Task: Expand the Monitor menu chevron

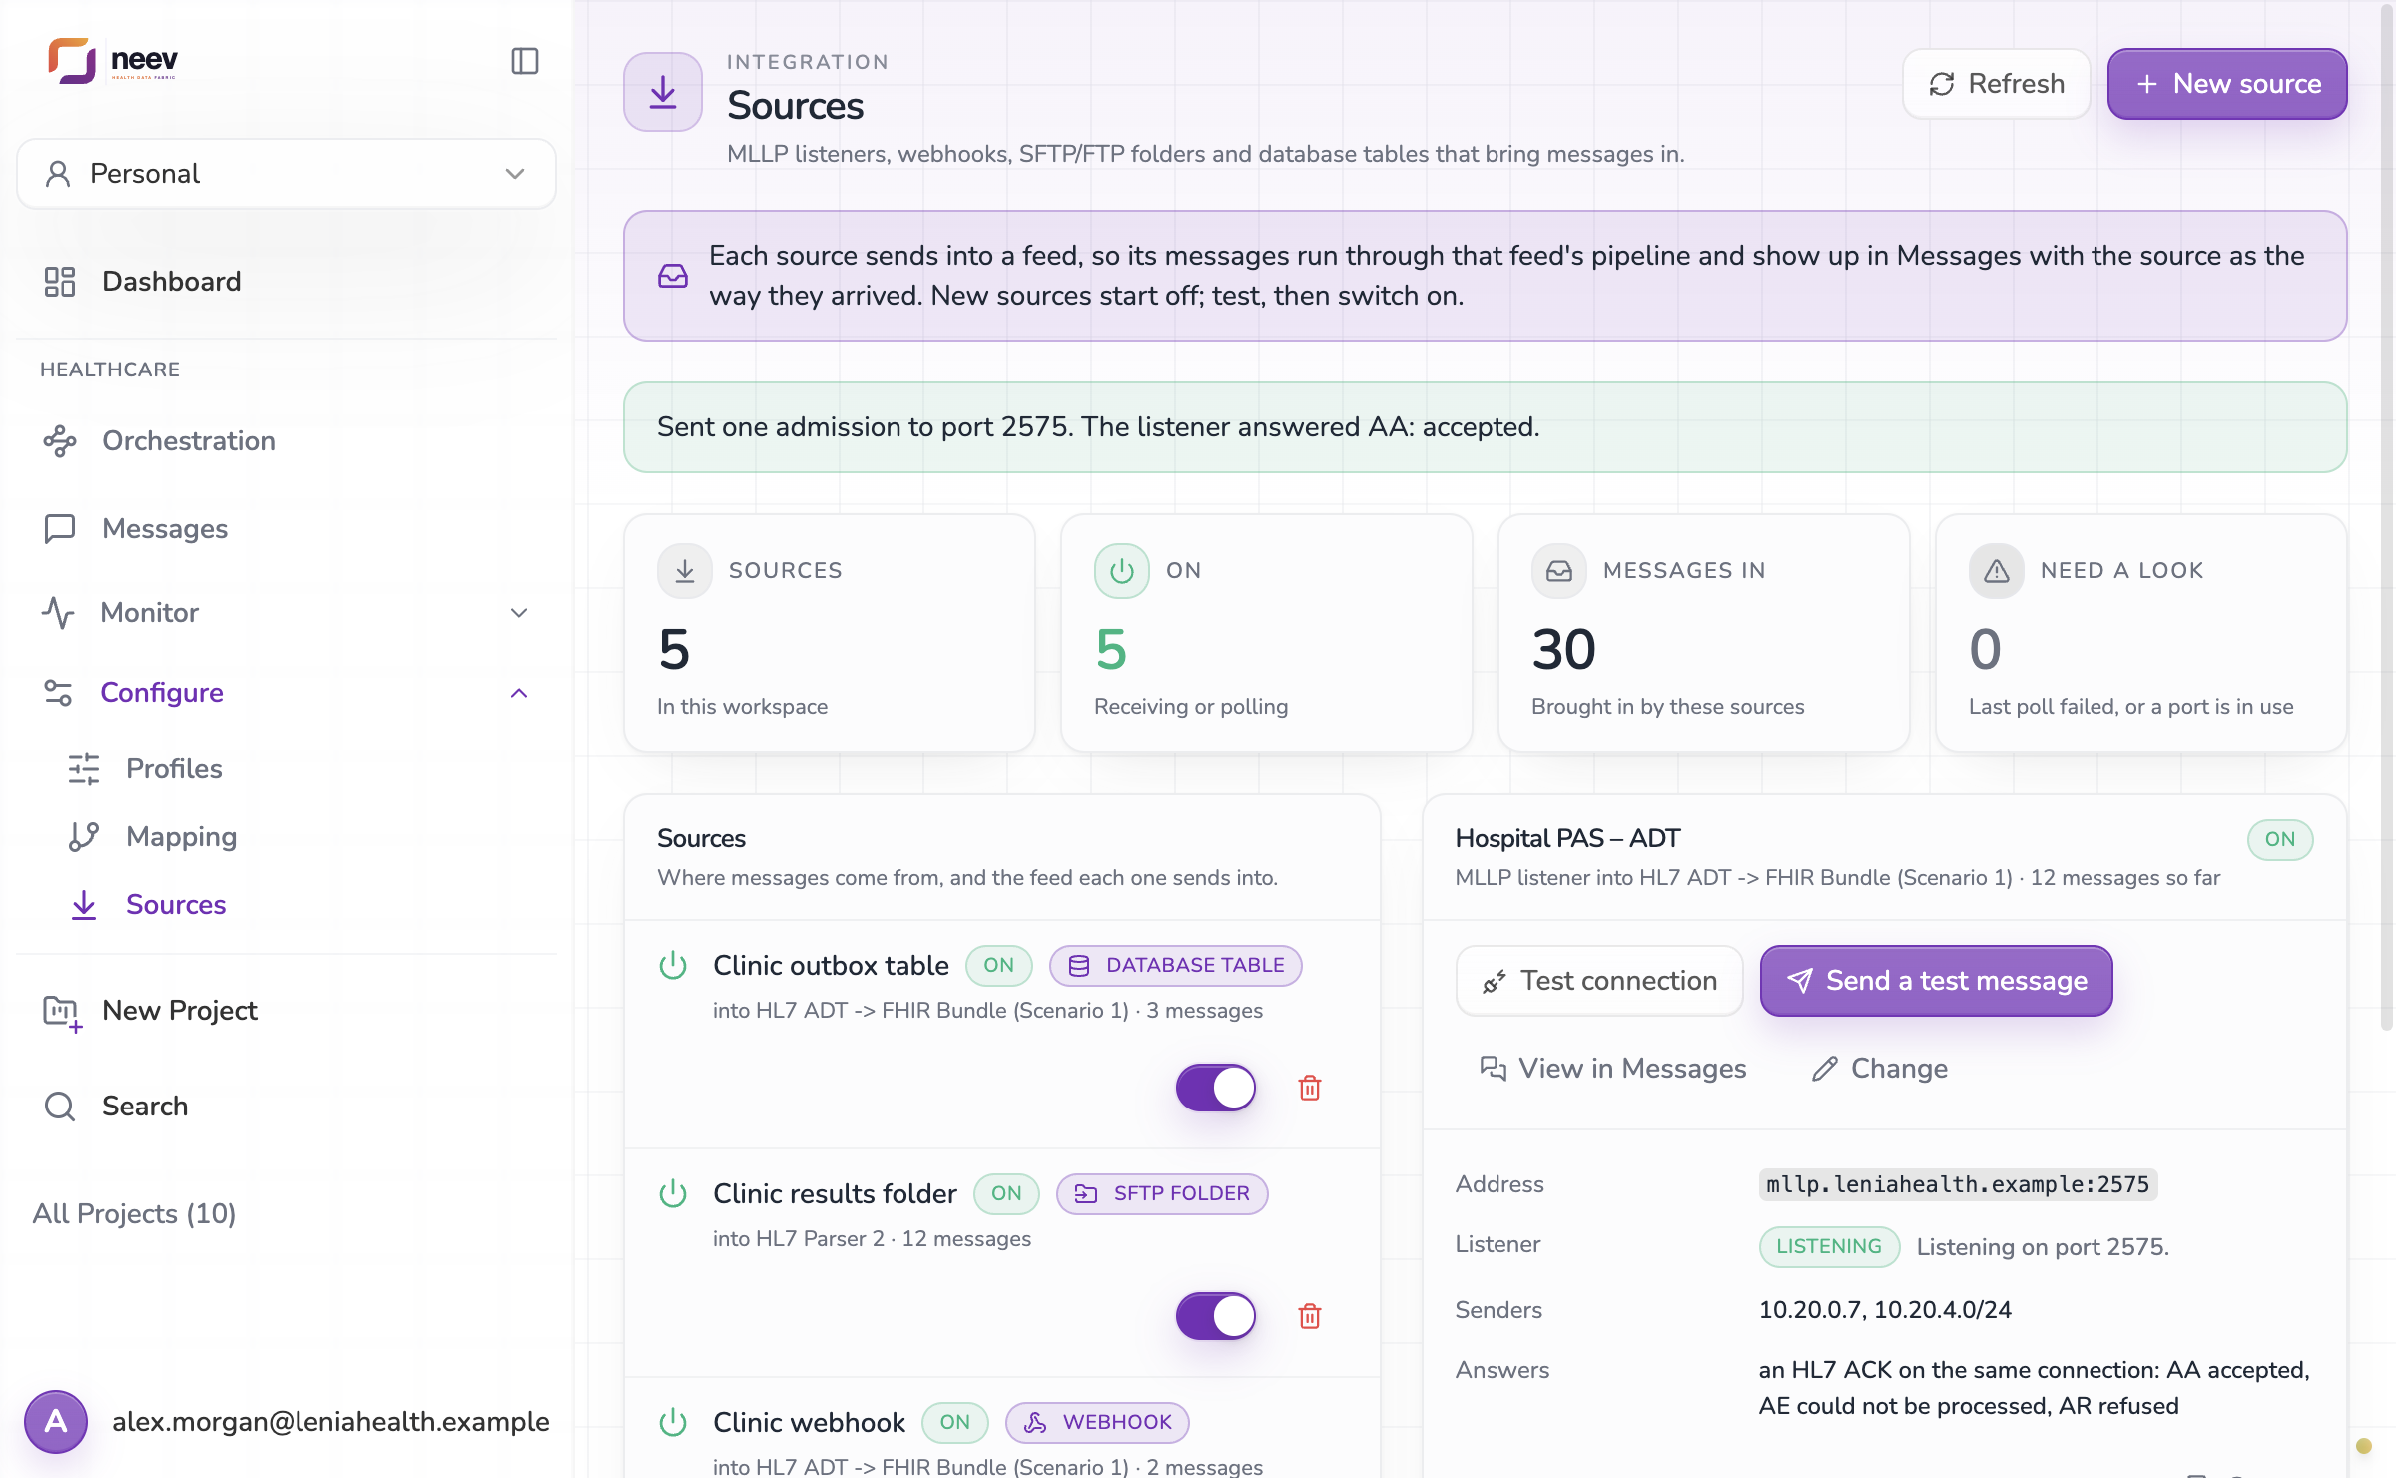Action: coord(519,613)
